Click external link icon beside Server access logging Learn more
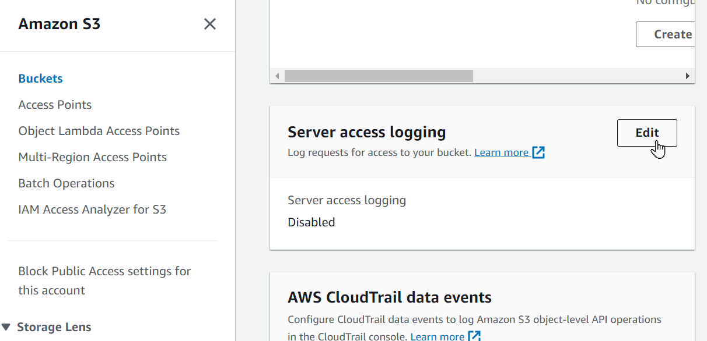Screen dimensions: 707x341 tap(538, 153)
